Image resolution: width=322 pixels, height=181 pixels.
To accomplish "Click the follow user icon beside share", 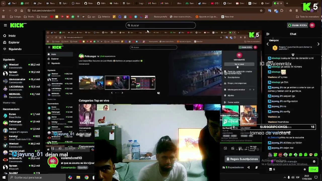I will click(257, 167).
